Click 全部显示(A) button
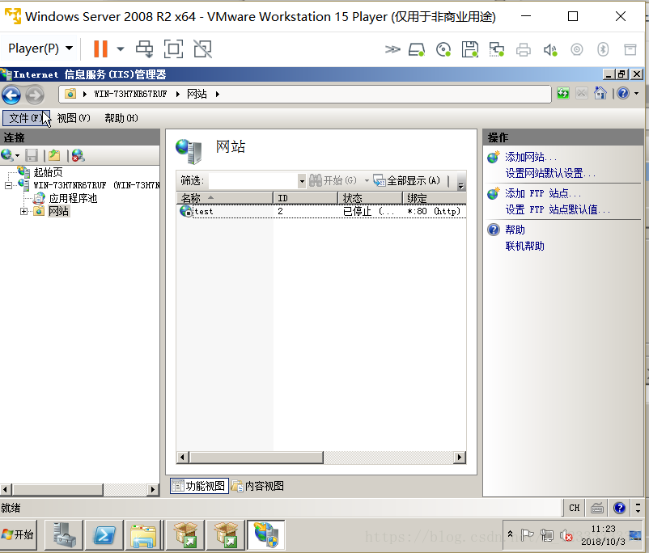The height and width of the screenshot is (553, 649). pyautogui.click(x=407, y=180)
